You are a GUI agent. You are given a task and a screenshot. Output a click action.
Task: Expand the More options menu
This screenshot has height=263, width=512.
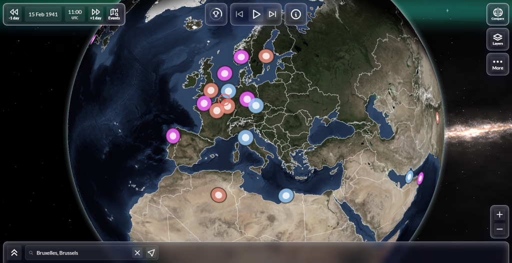(497, 64)
